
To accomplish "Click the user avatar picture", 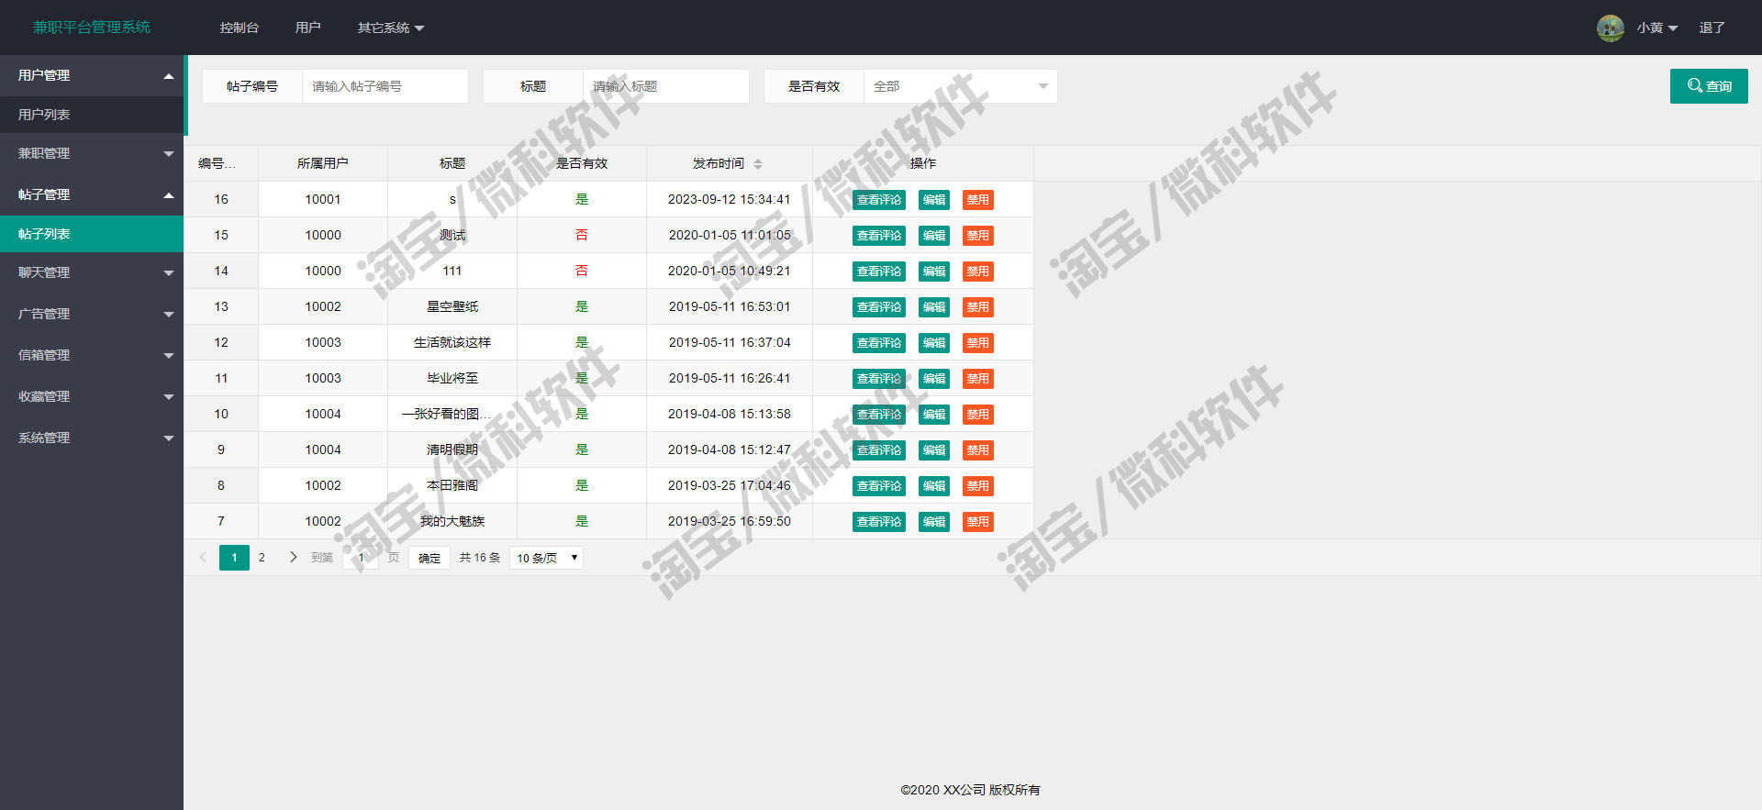I will click(1610, 28).
